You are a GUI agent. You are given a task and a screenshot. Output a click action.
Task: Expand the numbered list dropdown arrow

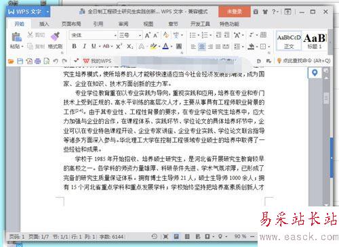[210, 35]
